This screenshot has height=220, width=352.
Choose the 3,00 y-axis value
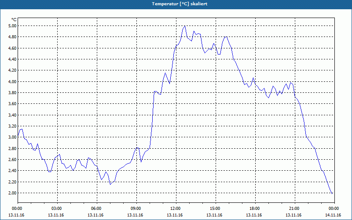(x=13, y=137)
